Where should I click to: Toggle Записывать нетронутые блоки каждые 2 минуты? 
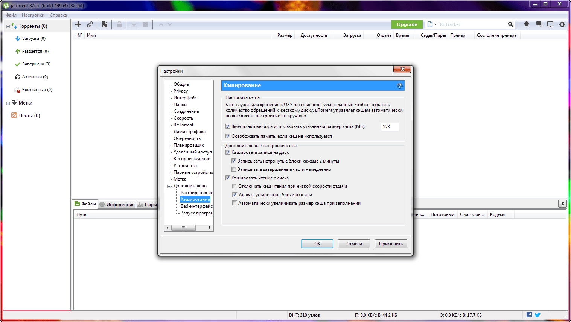[x=234, y=161]
